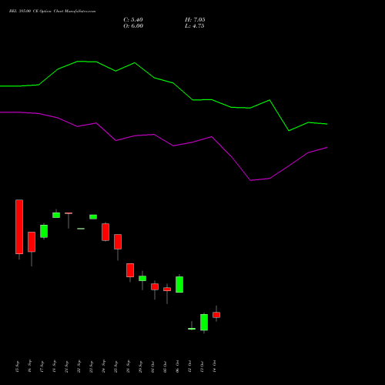385x385 pixels.
Task: Click the '29 Sep' date axis label
Action: pyautogui.click(x=140, y=367)
